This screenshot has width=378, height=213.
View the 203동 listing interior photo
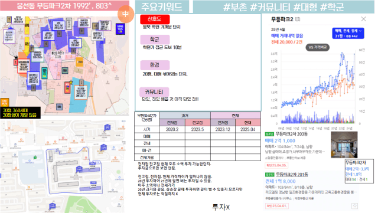click(x=344, y=145)
